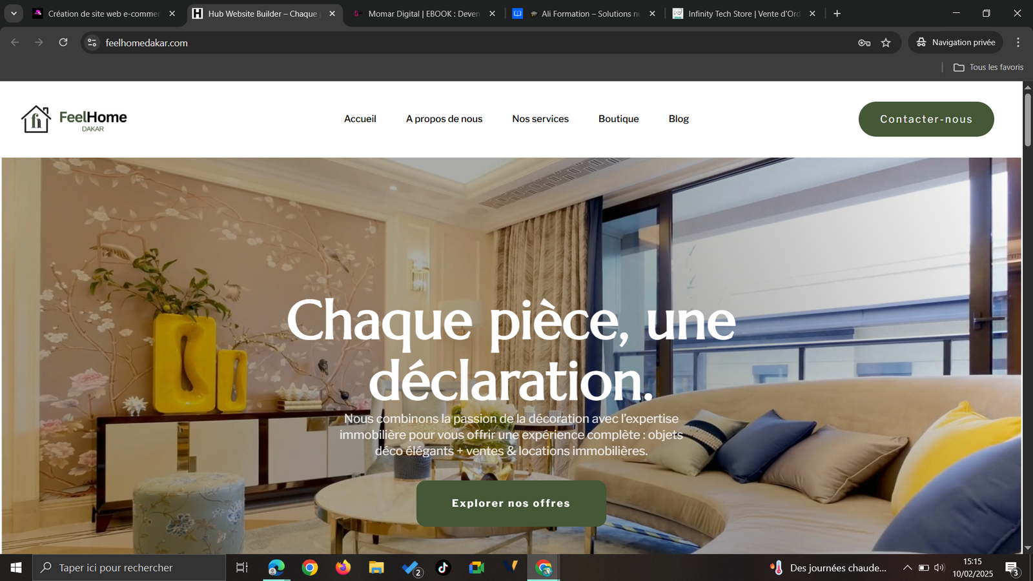Open TikTok from the taskbar
Screen dimensions: 1033x581
click(443, 567)
